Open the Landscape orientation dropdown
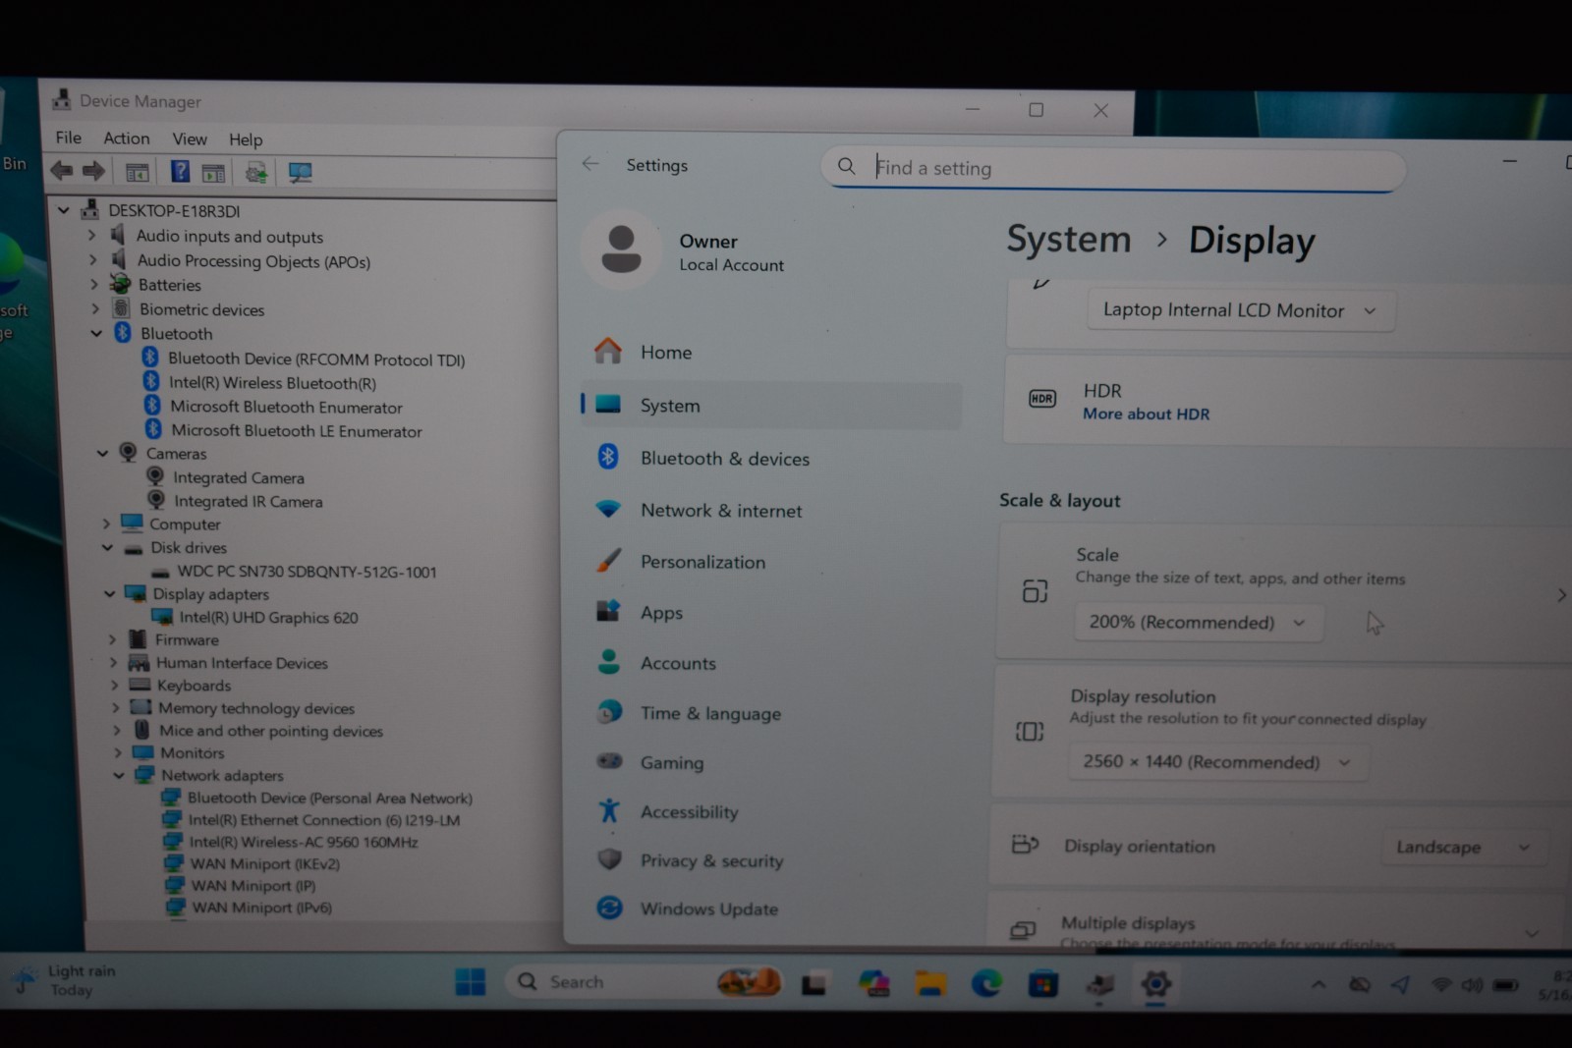 [1463, 847]
